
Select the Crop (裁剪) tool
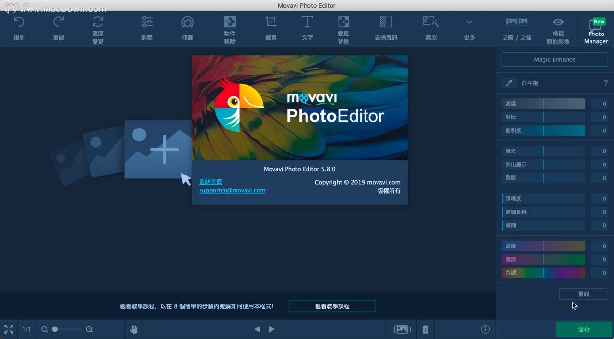271,28
